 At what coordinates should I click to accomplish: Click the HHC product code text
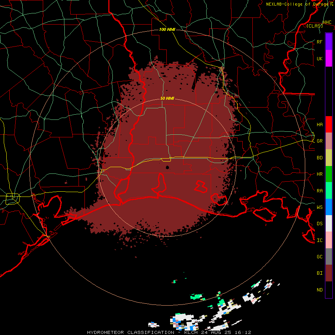coord(327,22)
